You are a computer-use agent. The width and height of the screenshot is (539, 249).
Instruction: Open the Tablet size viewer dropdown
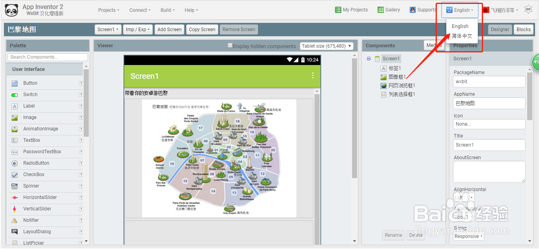click(327, 46)
